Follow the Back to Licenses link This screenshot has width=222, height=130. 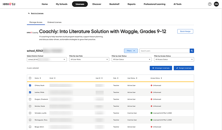pyautogui.click(x=37, y=13)
